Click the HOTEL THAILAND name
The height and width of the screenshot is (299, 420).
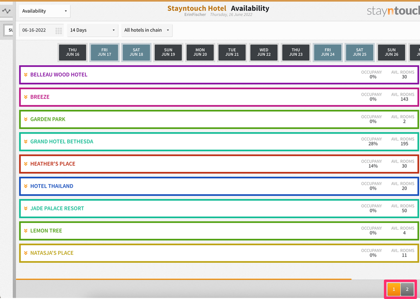tap(52, 186)
